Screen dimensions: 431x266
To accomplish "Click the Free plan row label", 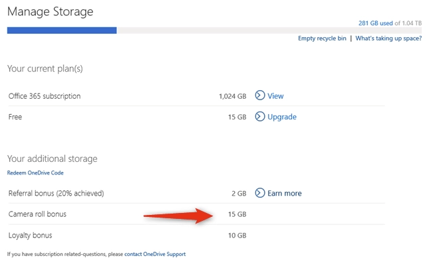I will pyautogui.click(x=15, y=117).
